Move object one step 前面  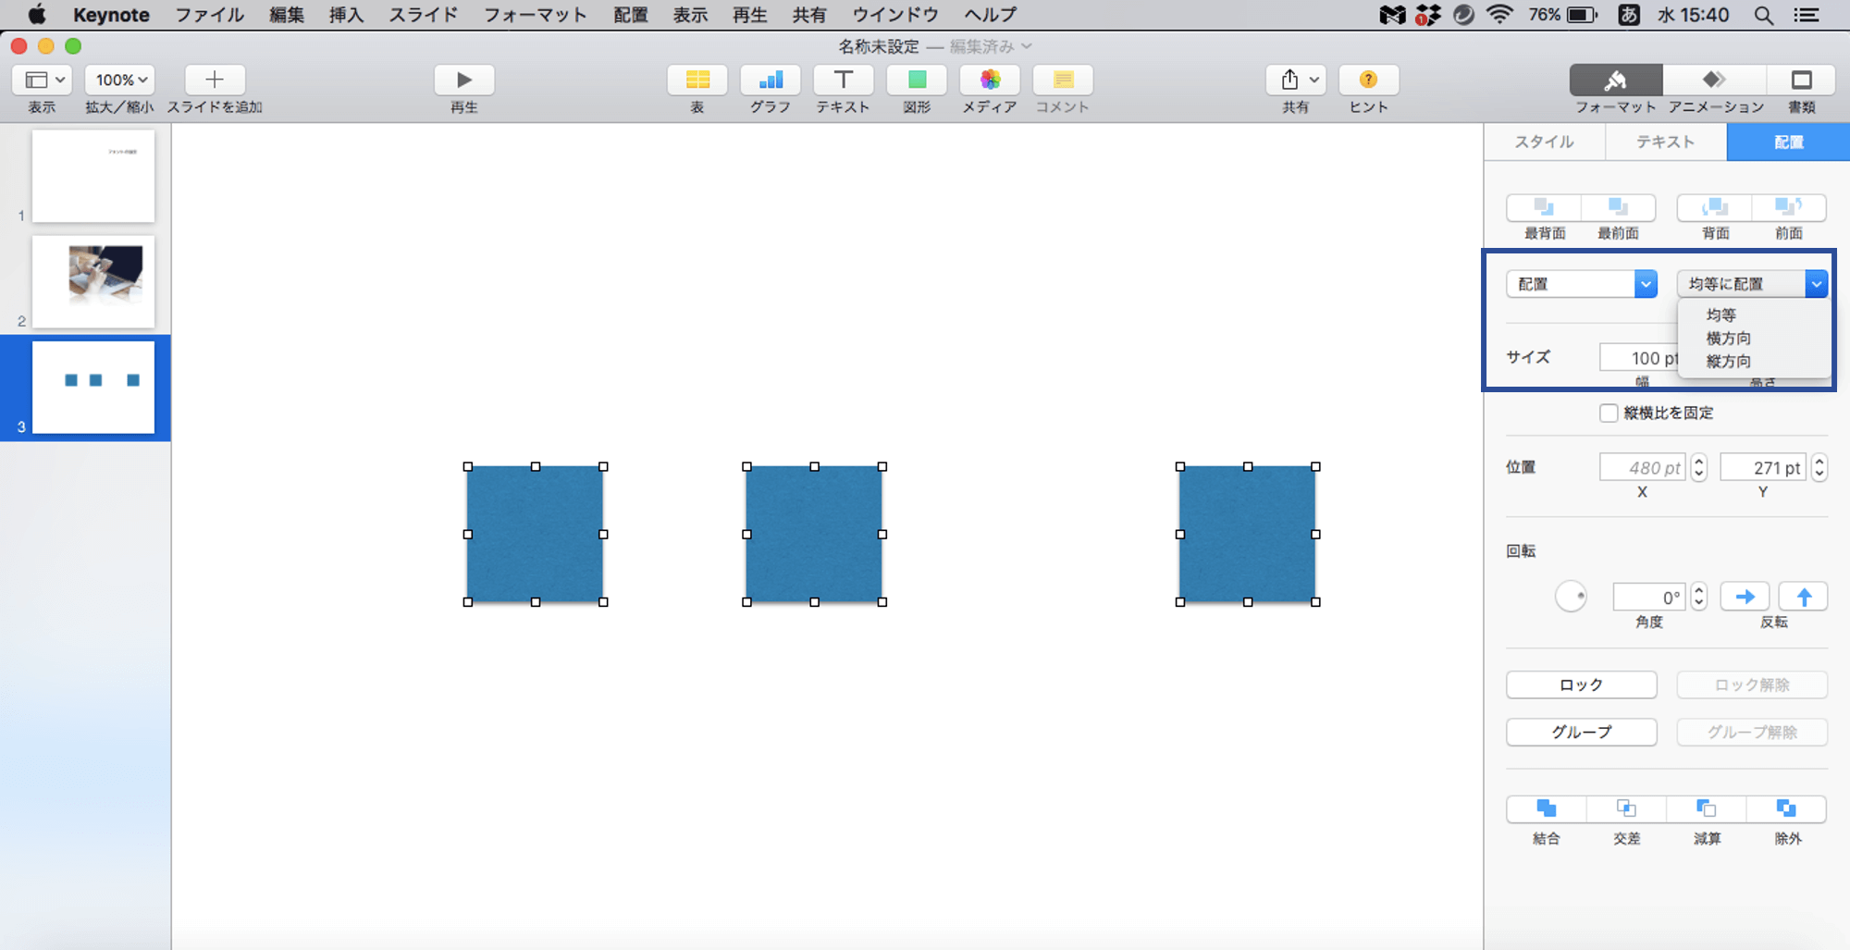tap(1789, 207)
